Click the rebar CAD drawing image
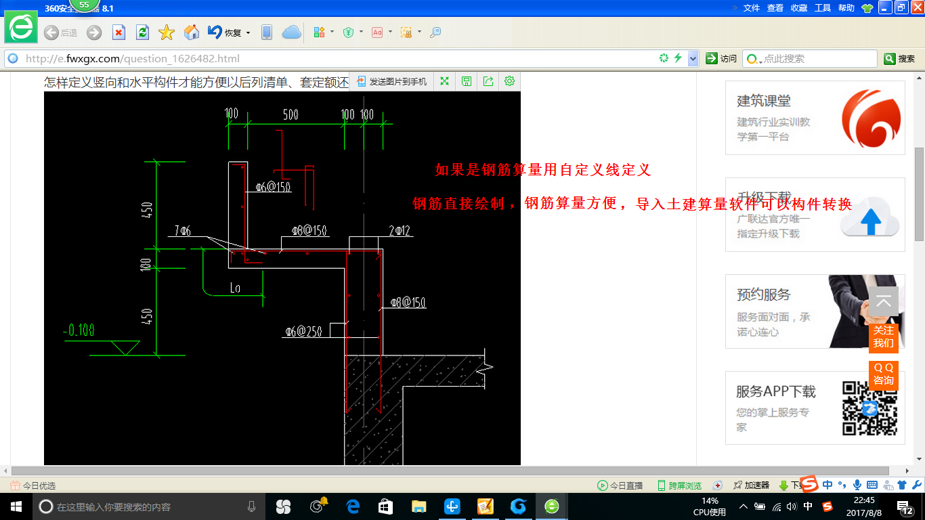 point(282,278)
